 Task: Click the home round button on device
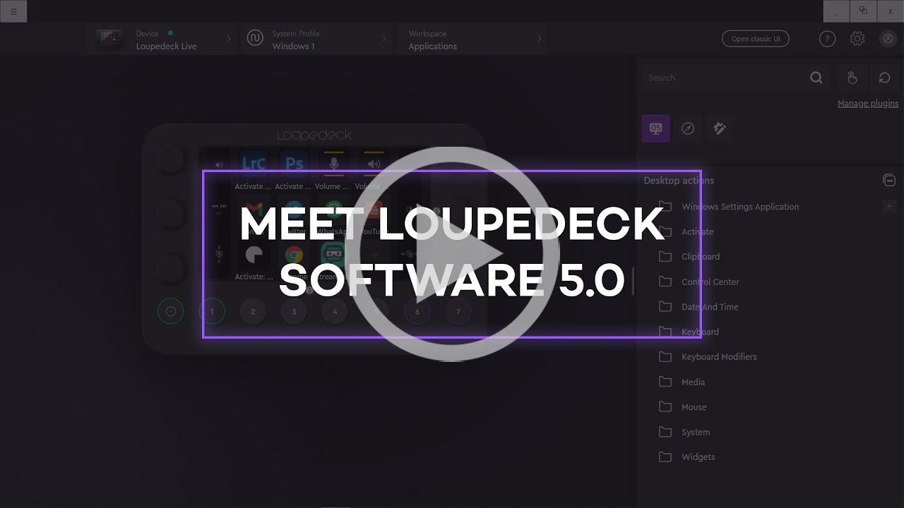(170, 311)
